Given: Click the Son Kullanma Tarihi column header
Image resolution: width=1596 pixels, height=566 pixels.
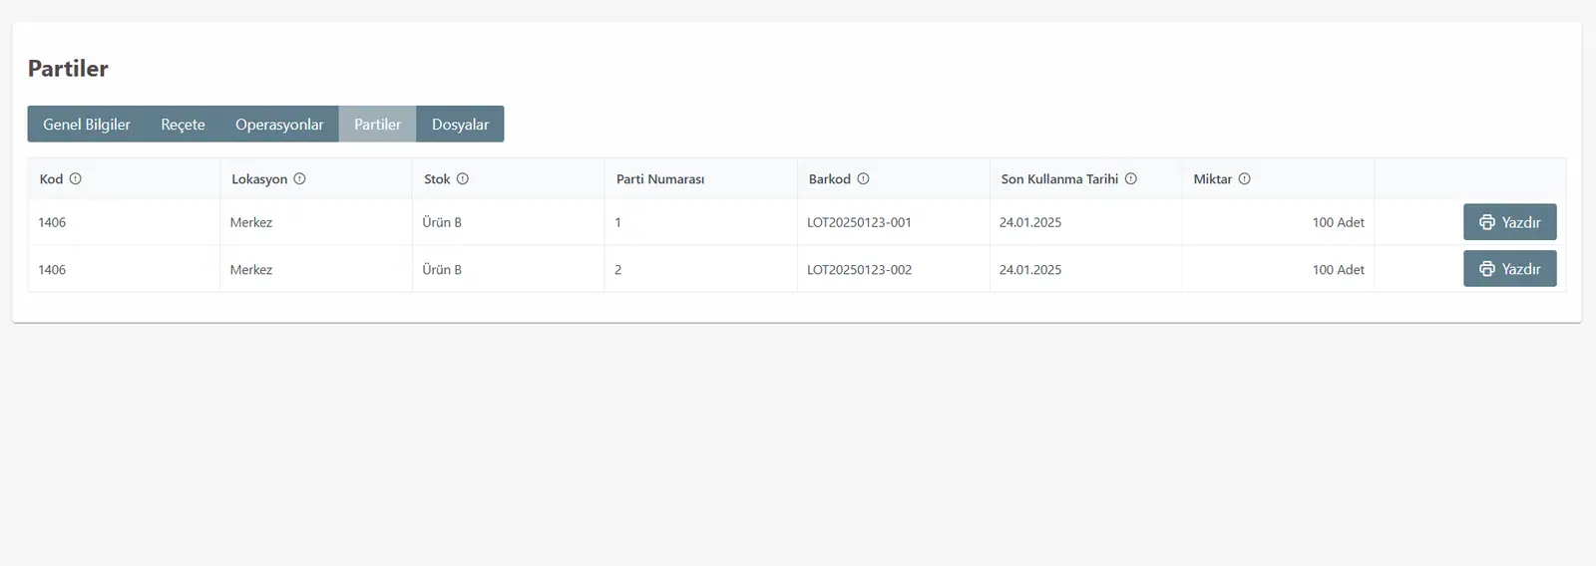Looking at the screenshot, I should (x=1059, y=179).
